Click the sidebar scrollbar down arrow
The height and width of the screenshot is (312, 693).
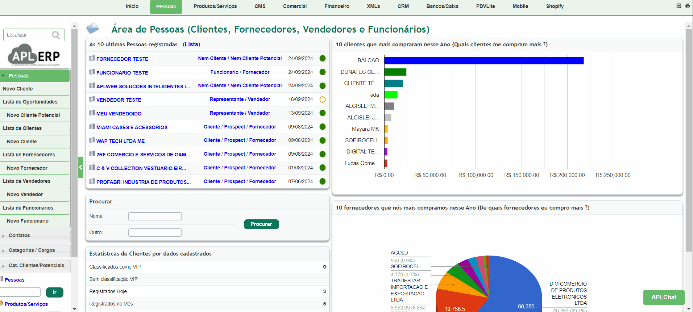(74, 309)
